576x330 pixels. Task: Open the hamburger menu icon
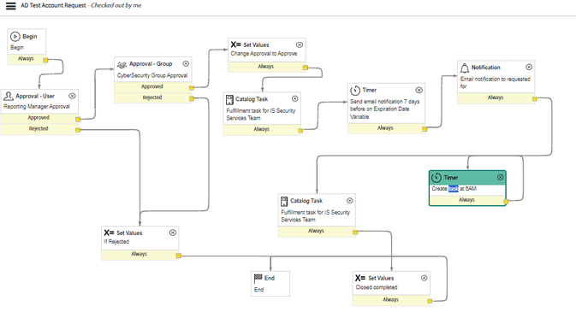tap(11, 6)
